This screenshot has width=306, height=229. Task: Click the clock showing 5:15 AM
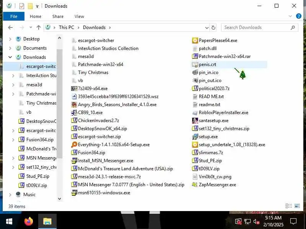pos(273,218)
